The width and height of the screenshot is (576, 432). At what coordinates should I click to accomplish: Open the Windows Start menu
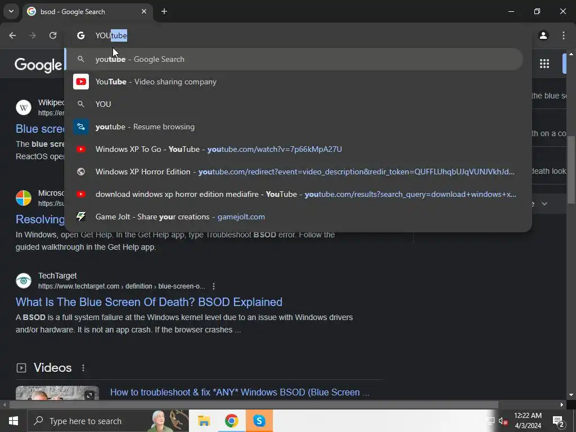[x=13, y=421]
